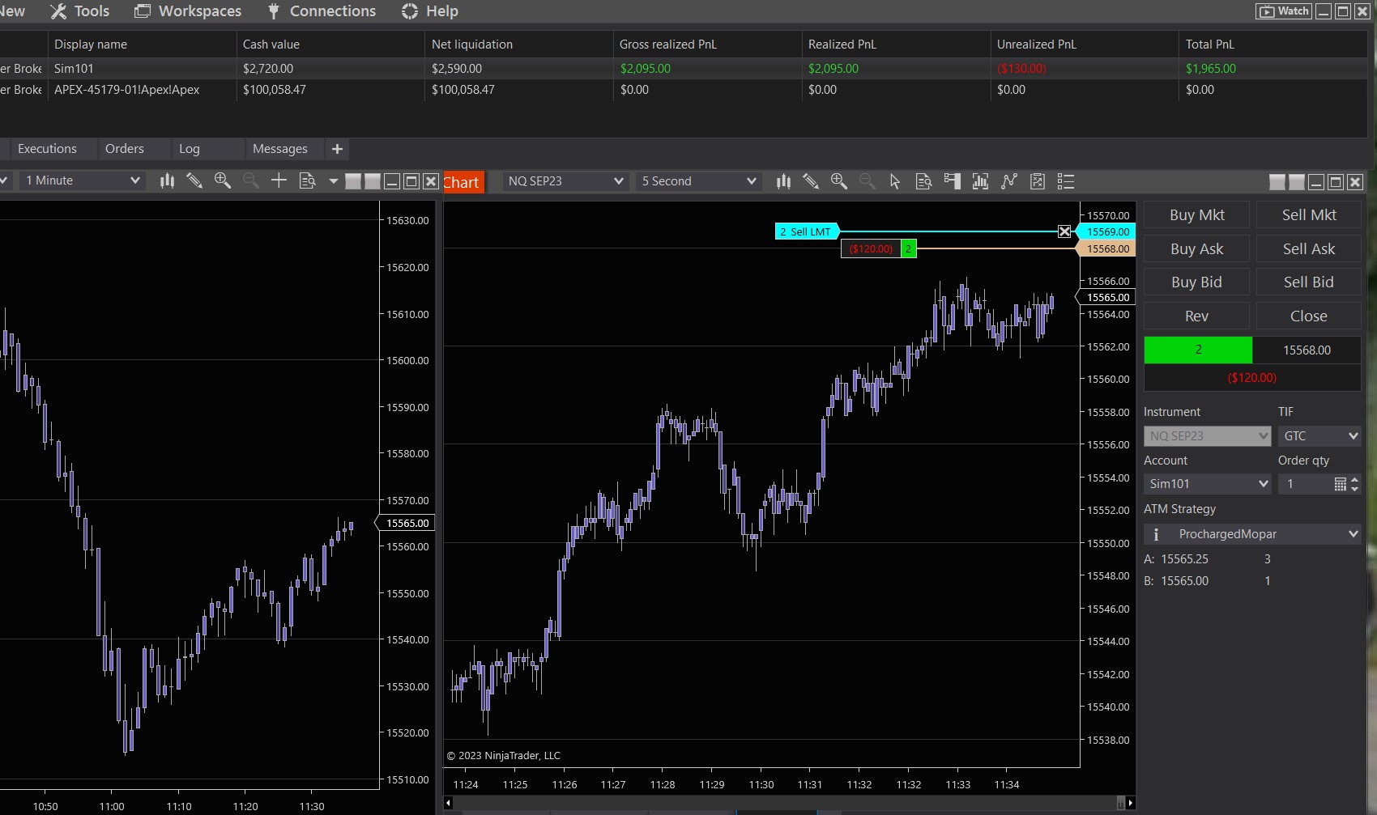
Task: Open the ATM Strategy ProchargedMopar dropdown
Action: tap(1252, 534)
